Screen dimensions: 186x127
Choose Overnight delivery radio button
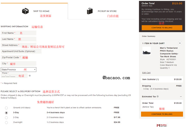pyautogui.click(x=7, y=122)
